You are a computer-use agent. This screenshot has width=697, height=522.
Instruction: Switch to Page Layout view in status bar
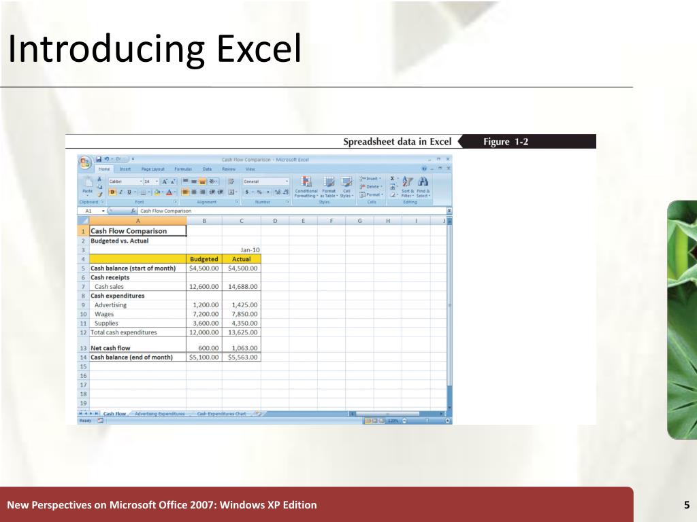click(x=375, y=420)
